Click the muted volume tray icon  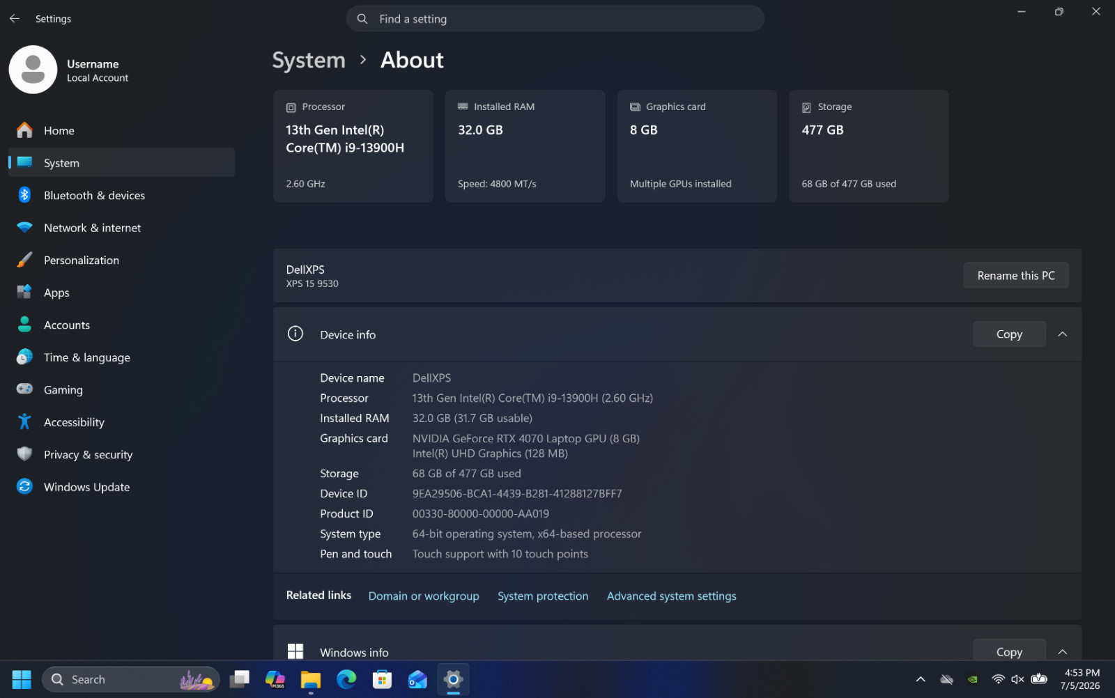pyautogui.click(x=1017, y=679)
